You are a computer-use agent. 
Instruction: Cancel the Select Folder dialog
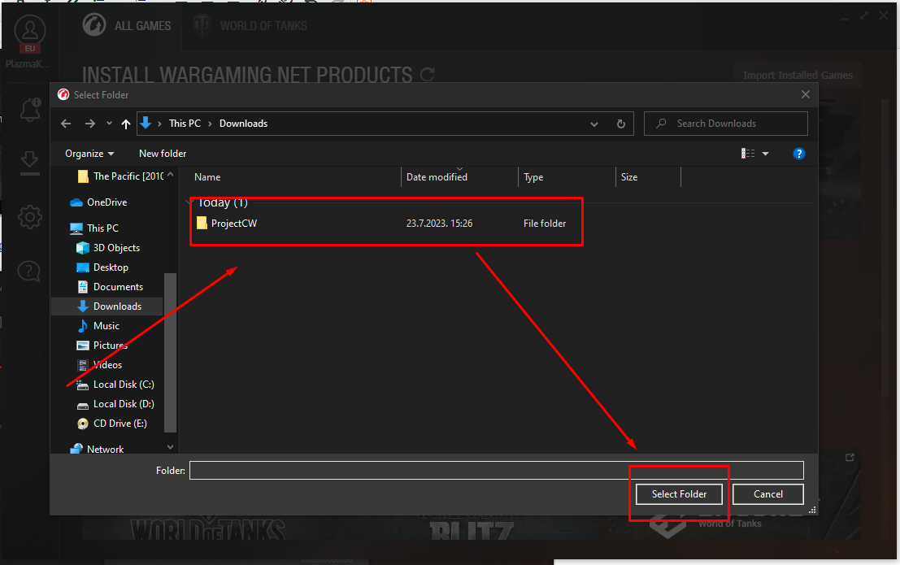768,493
